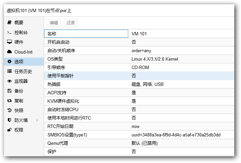Click the 复制 replication icon
This screenshot has width=241, height=163.
click(9, 101)
